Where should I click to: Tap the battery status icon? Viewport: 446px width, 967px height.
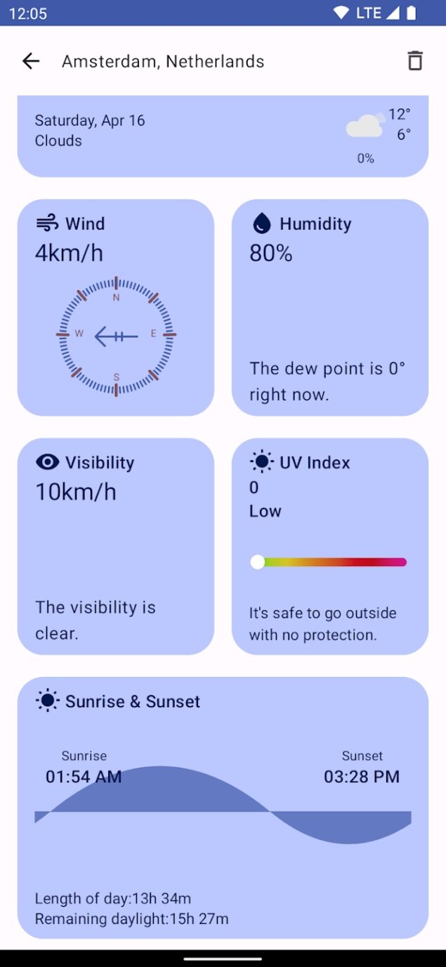tap(411, 13)
